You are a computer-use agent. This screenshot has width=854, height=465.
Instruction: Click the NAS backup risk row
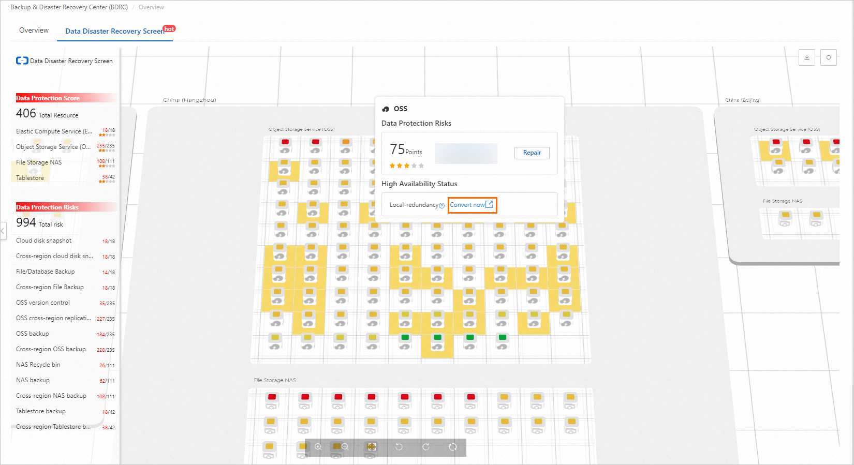click(65, 381)
